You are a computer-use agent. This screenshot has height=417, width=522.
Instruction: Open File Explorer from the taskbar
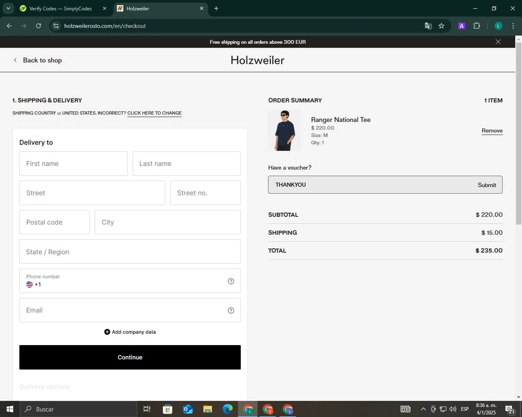[208, 409]
